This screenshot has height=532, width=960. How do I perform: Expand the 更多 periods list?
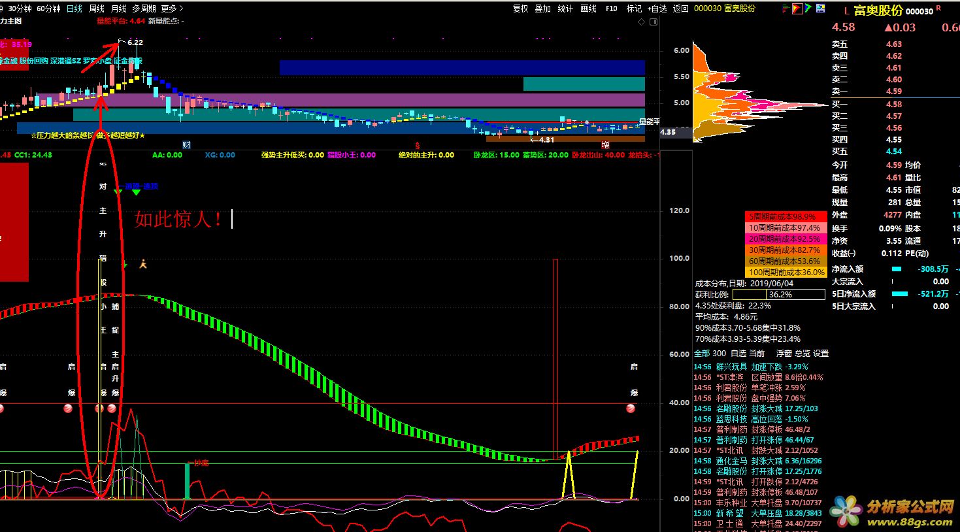pyautogui.click(x=172, y=8)
